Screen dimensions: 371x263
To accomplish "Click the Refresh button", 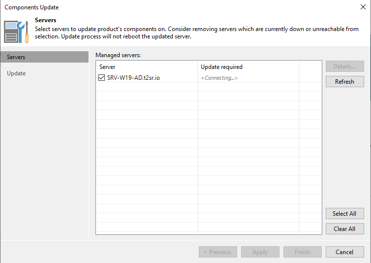I will (x=345, y=81).
